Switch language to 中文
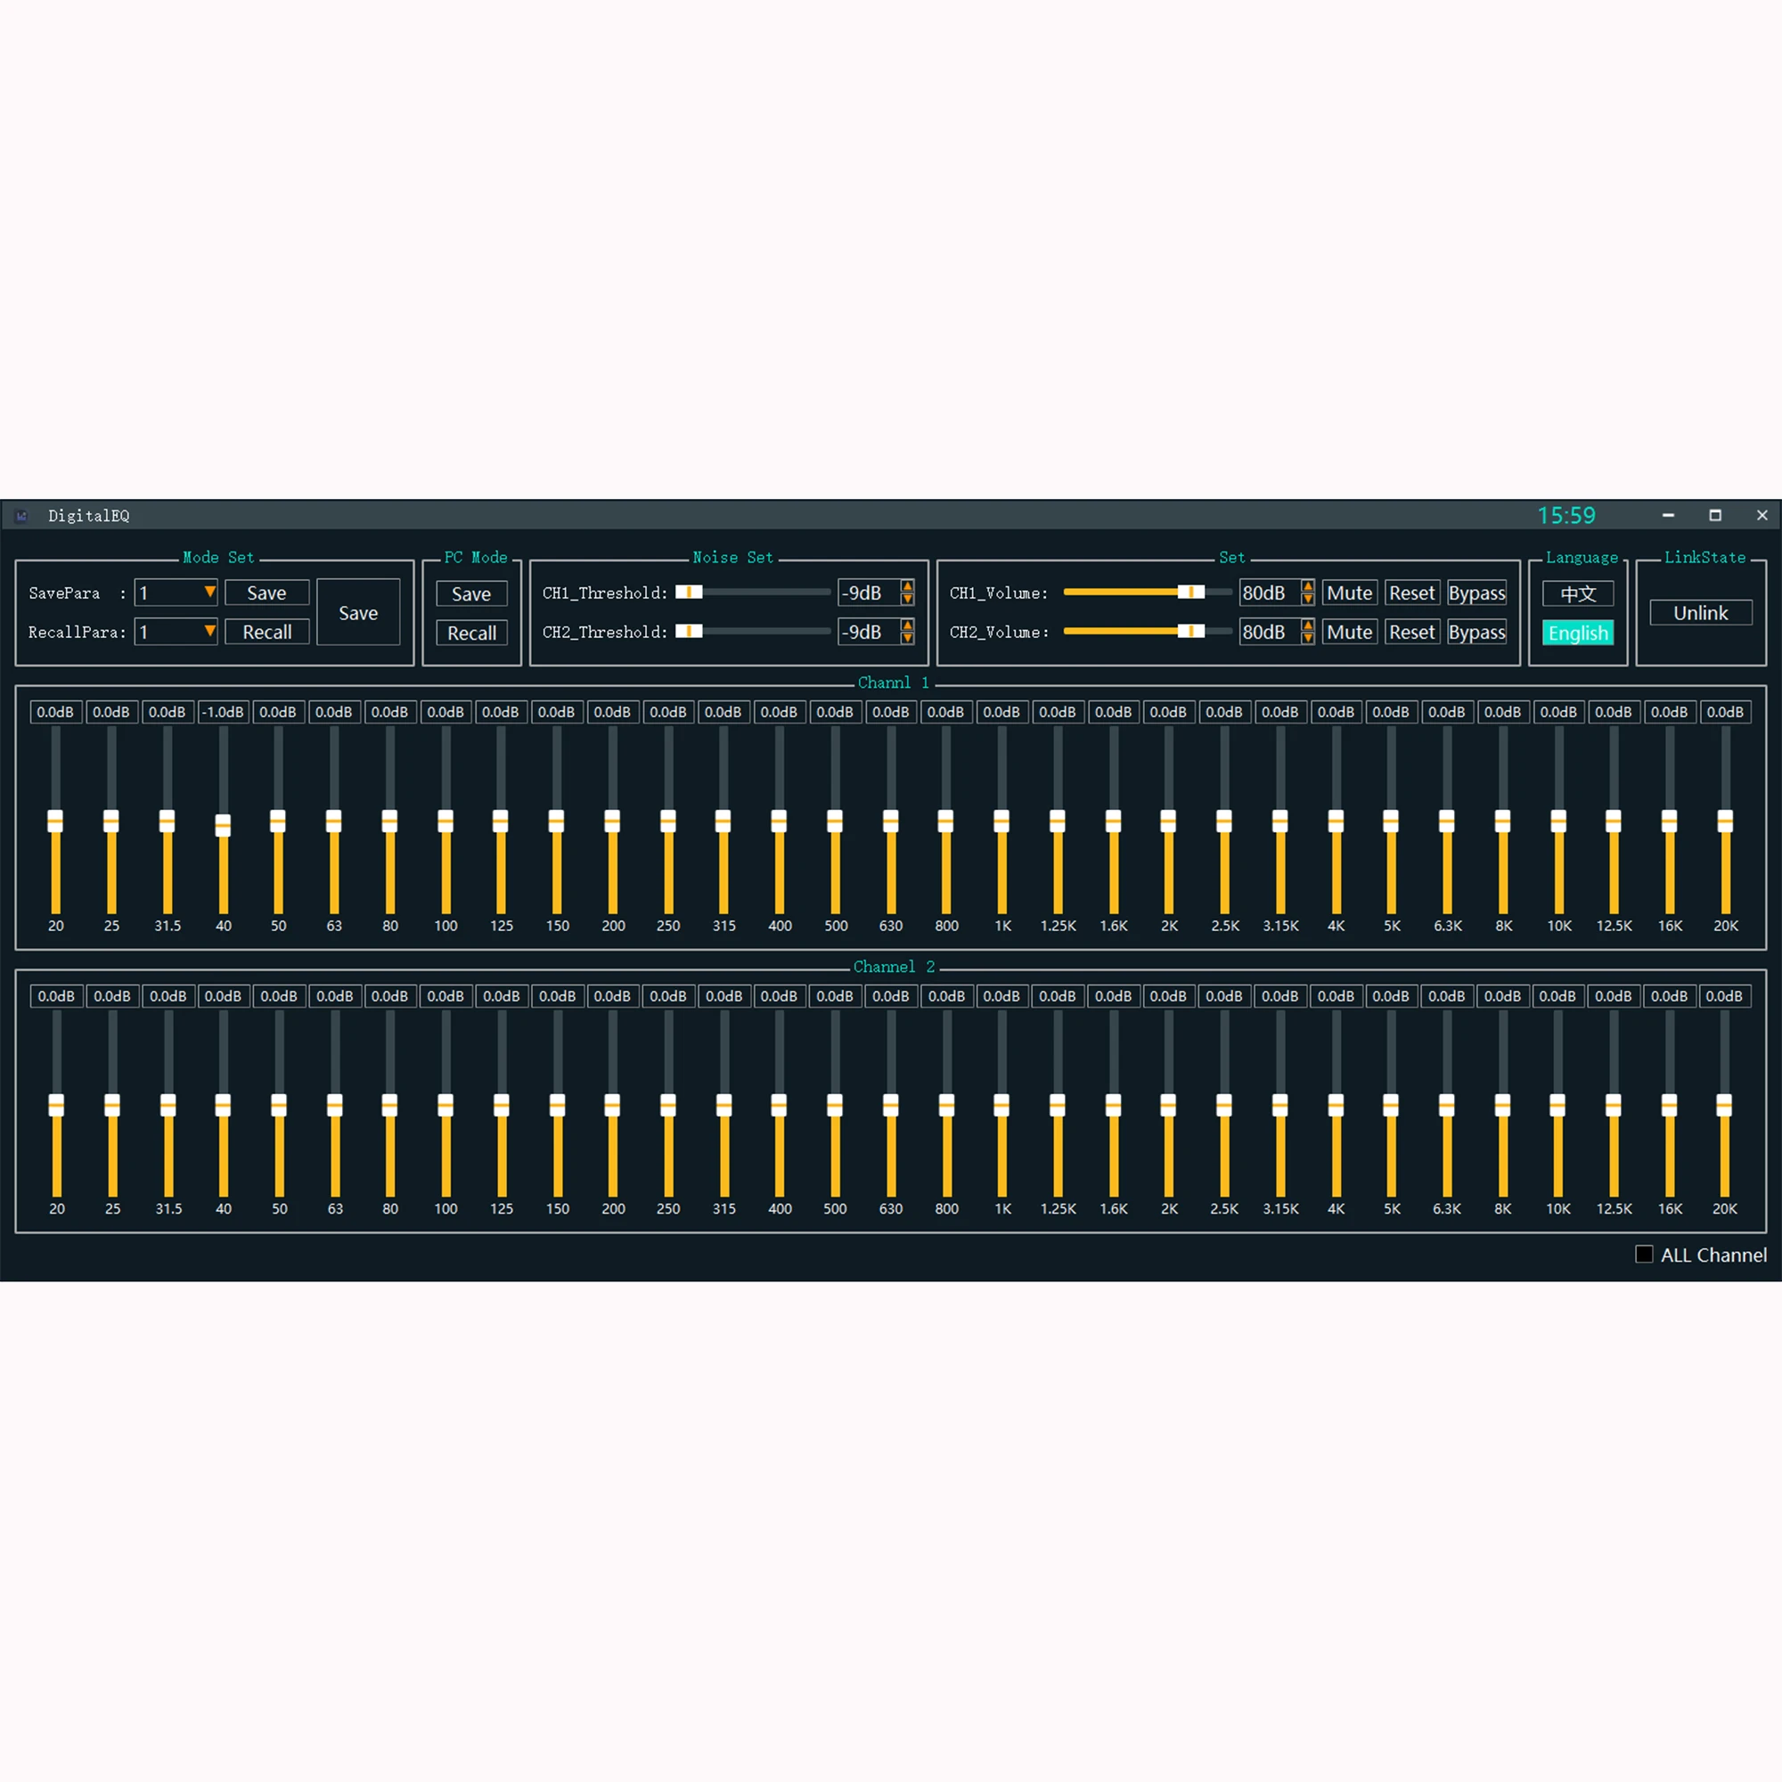 (x=1577, y=593)
